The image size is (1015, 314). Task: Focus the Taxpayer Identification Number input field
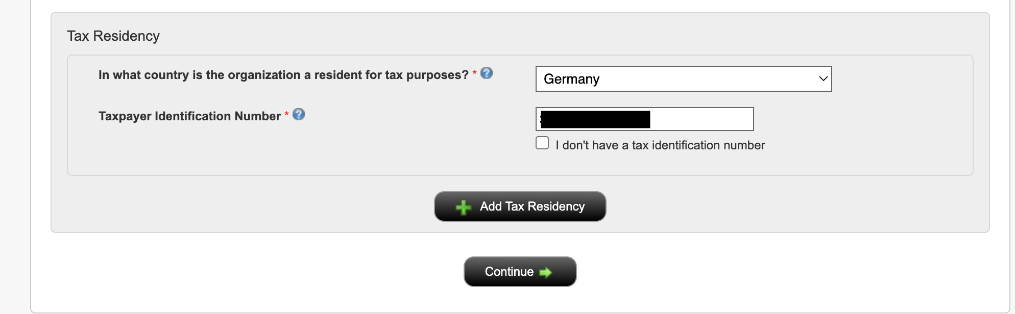click(644, 119)
